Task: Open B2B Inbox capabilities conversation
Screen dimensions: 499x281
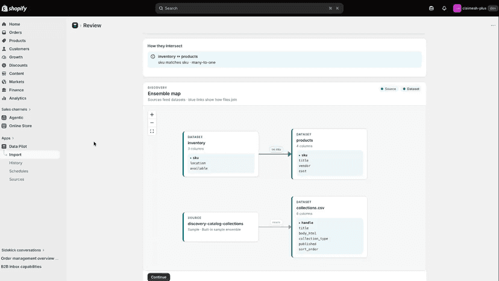Action: (x=21, y=267)
